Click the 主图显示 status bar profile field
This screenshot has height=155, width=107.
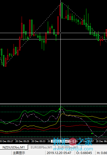[28, 153]
